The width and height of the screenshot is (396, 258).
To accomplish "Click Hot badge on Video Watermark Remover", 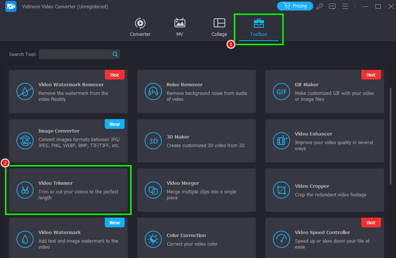I will (x=114, y=75).
